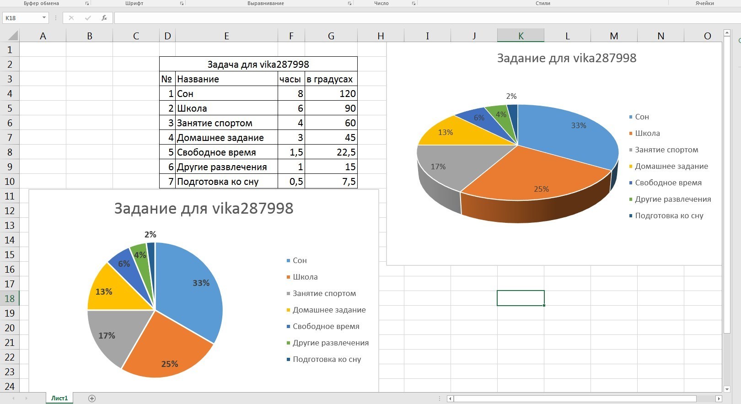Select column header E
This screenshot has height=404, width=741.
pyautogui.click(x=226, y=36)
